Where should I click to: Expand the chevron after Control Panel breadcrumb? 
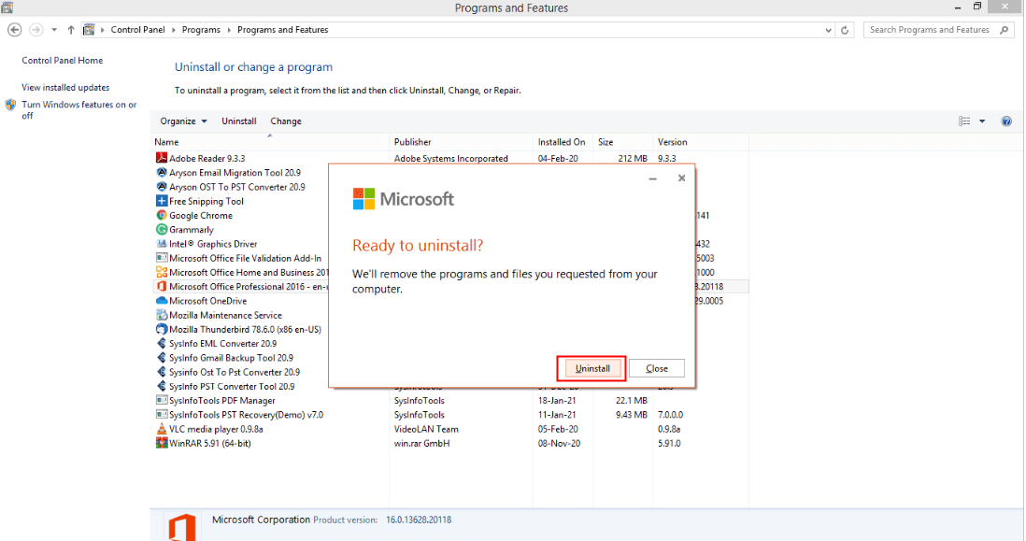[174, 30]
